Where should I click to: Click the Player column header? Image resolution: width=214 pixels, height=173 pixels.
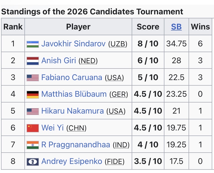[78, 27]
